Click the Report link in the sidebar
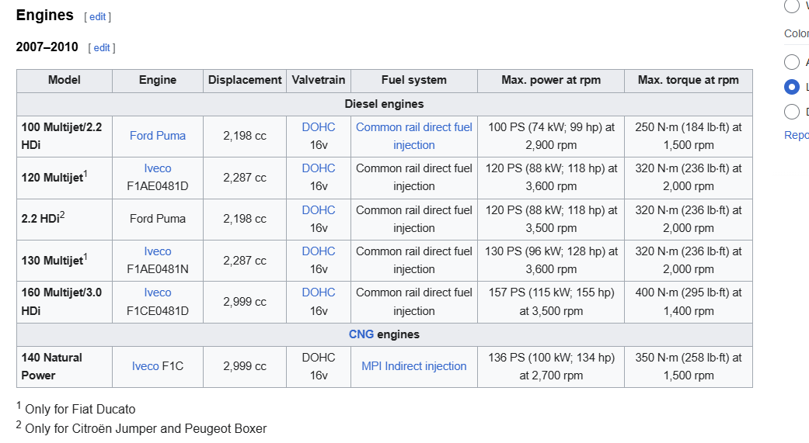The width and height of the screenshot is (809, 443). coord(797,135)
